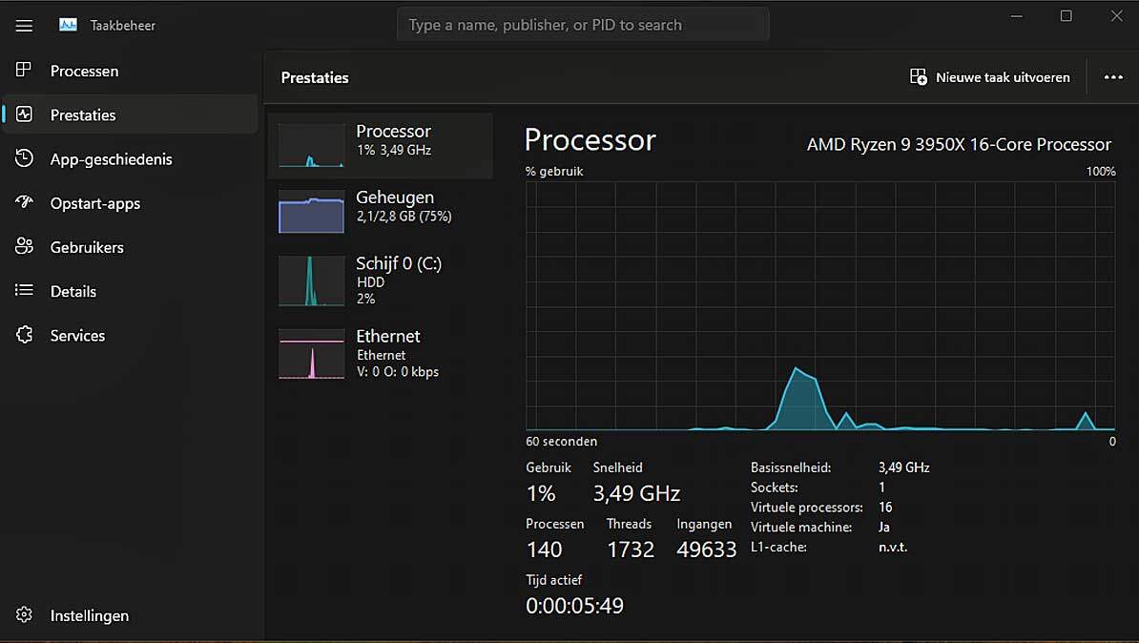This screenshot has width=1139, height=643.
Task: Click the Nieuwe taak uitvoeren button
Action: point(989,77)
